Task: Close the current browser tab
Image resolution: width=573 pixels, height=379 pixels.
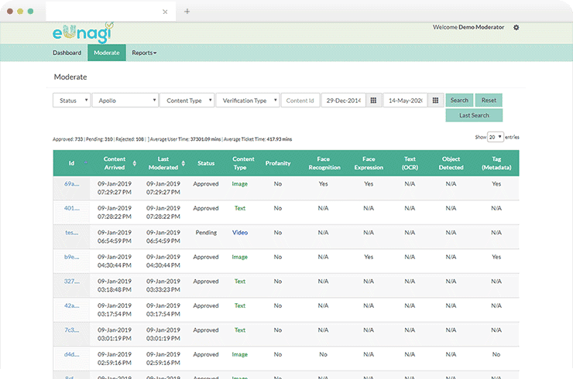Action: coord(165,12)
